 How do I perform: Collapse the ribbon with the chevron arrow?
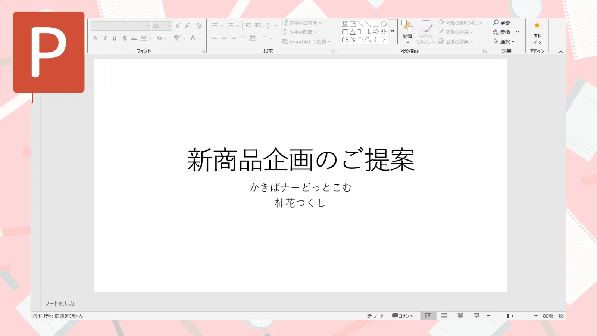(x=560, y=52)
